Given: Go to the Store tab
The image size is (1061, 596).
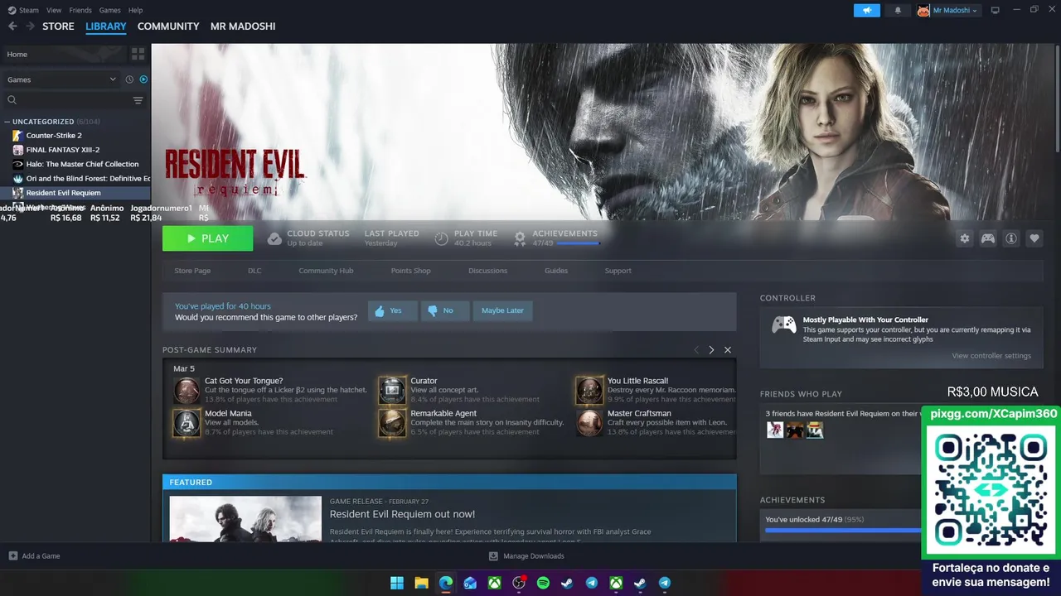Looking at the screenshot, I should click(x=58, y=26).
